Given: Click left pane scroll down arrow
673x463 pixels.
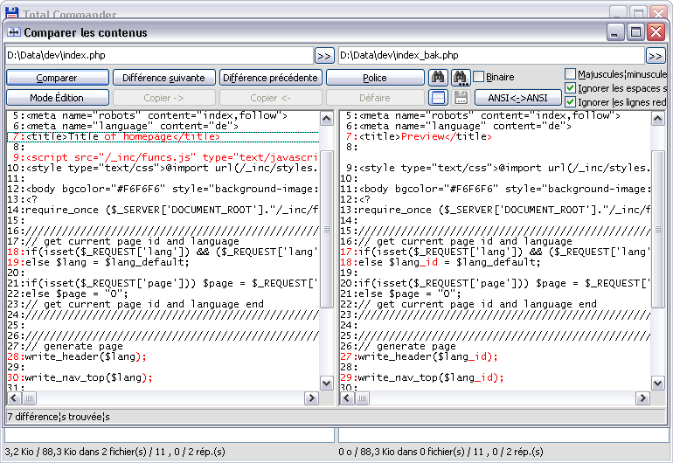Looking at the screenshot, I should pyautogui.click(x=327, y=383).
